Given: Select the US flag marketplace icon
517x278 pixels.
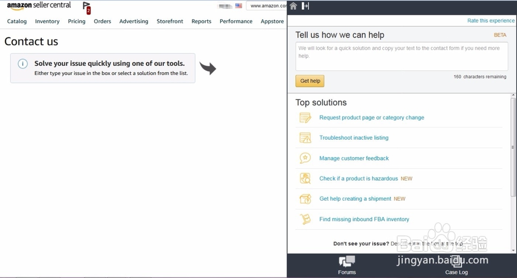Looking at the screenshot, I should [239, 6].
